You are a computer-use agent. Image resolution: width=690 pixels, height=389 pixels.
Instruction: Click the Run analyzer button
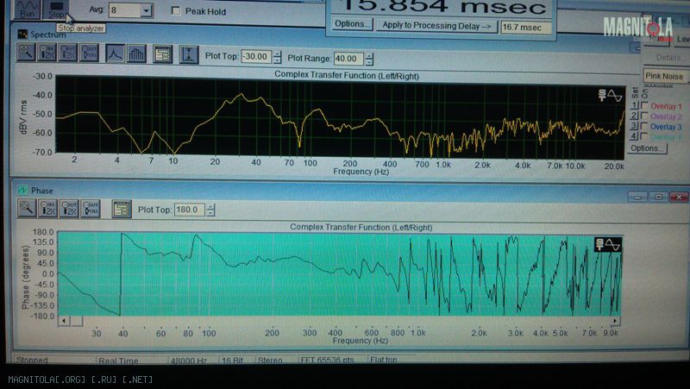click(28, 9)
